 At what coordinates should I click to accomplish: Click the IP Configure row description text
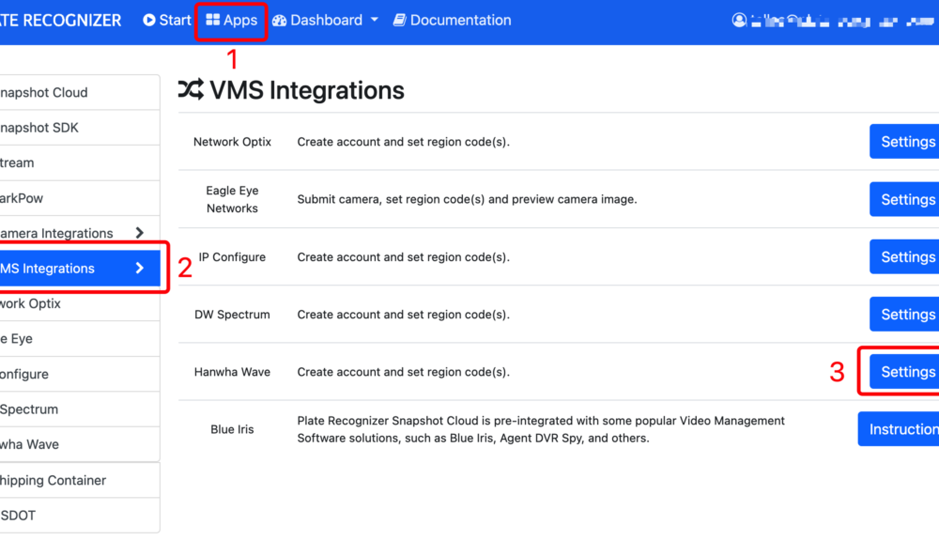click(x=403, y=257)
